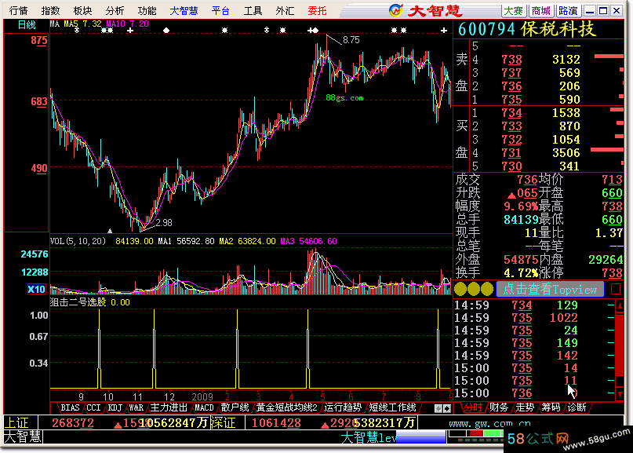
Task: Click the 14:59 tick row with volume 1022
Action: (x=534, y=318)
